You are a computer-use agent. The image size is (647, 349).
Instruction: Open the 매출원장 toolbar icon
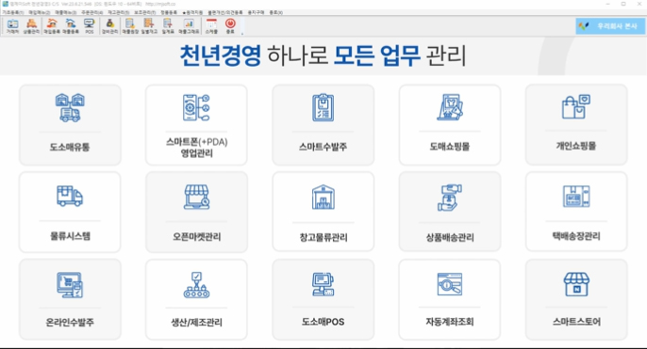point(130,26)
